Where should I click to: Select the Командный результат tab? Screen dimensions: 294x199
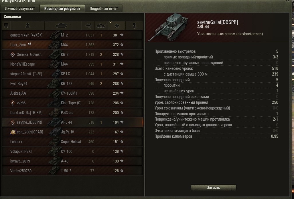pos(62,9)
